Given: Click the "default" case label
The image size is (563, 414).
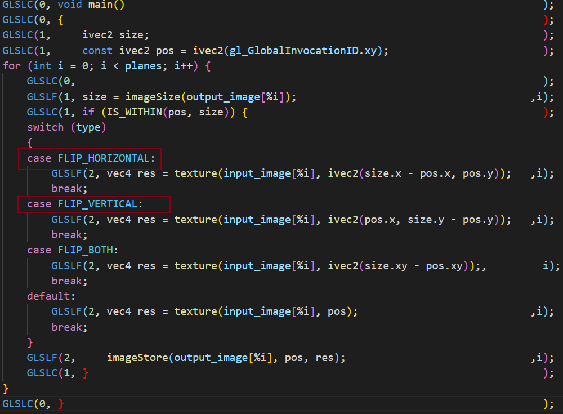Looking at the screenshot, I should pyautogui.click(x=48, y=296).
